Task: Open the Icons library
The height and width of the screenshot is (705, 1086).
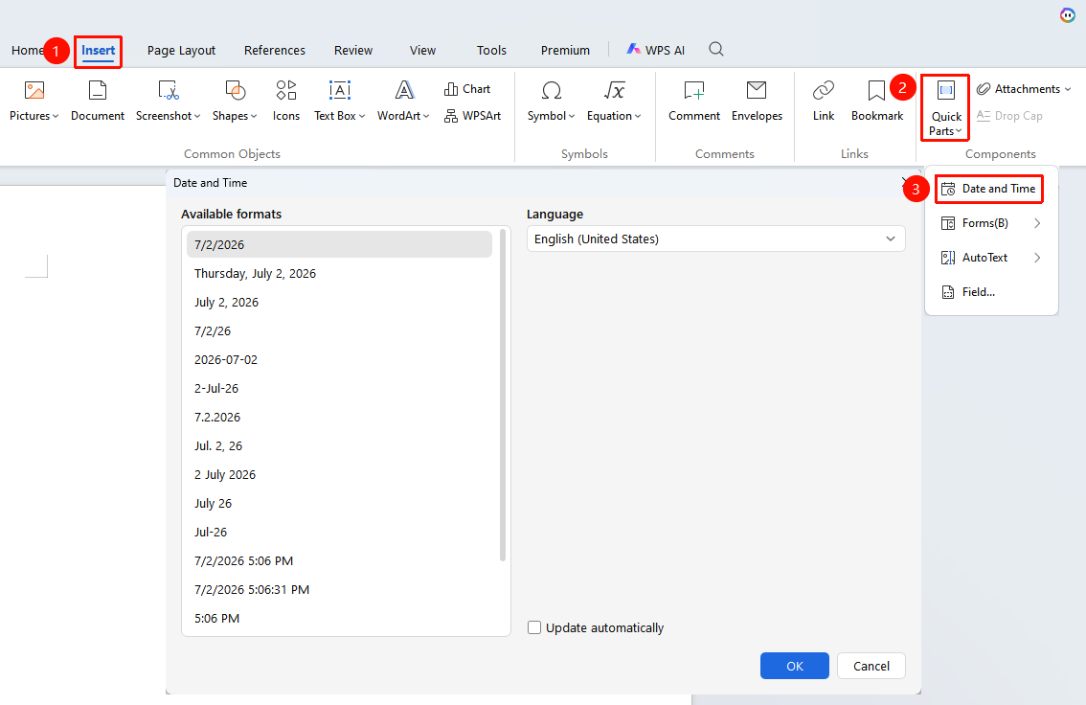Action: click(286, 101)
